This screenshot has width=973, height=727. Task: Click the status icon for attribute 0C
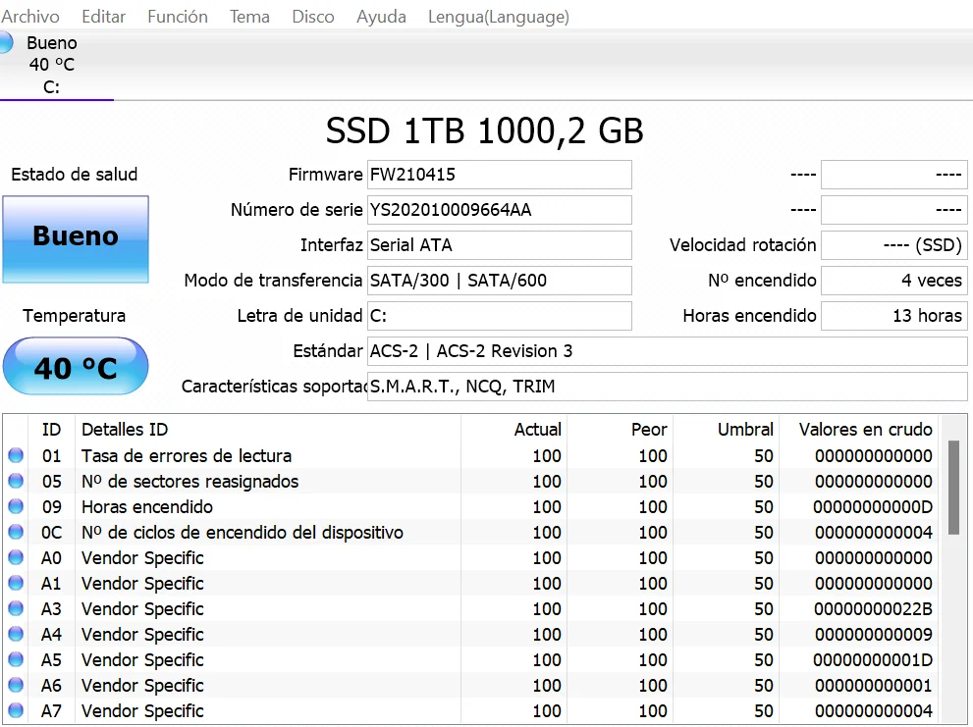click(x=16, y=532)
